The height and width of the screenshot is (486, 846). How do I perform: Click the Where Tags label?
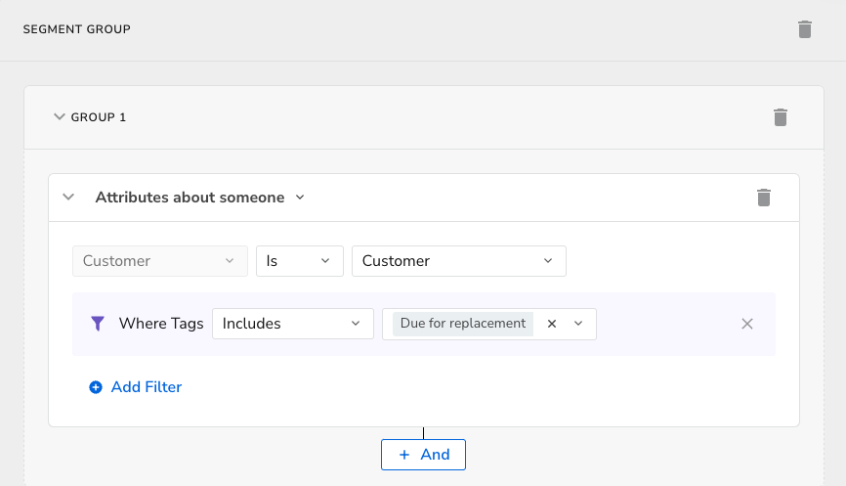coord(161,324)
